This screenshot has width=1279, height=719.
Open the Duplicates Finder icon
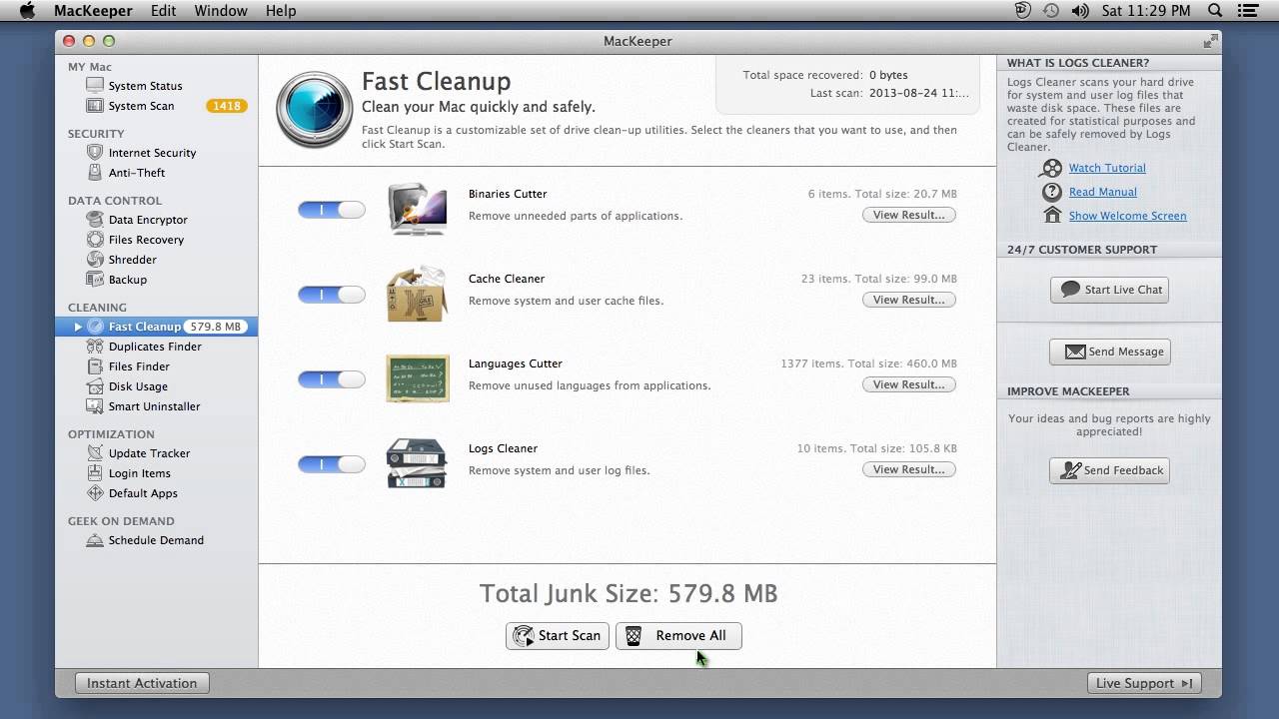(95, 347)
